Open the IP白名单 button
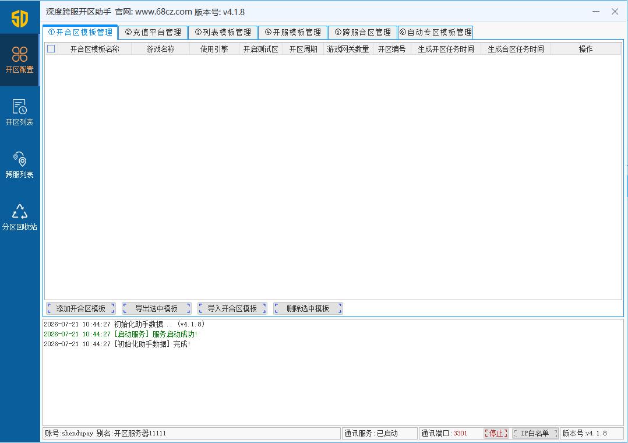The height and width of the screenshot is (443, 628). pyautogui.click(x=535, y=433)
